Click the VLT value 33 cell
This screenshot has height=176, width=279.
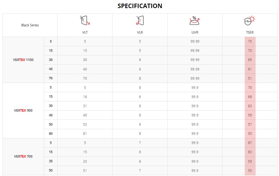85,161
